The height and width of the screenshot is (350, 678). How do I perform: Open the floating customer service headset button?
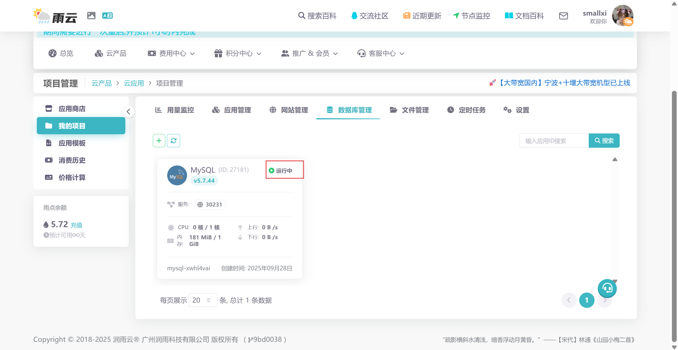pyautogui.click(x=607, y=288)
